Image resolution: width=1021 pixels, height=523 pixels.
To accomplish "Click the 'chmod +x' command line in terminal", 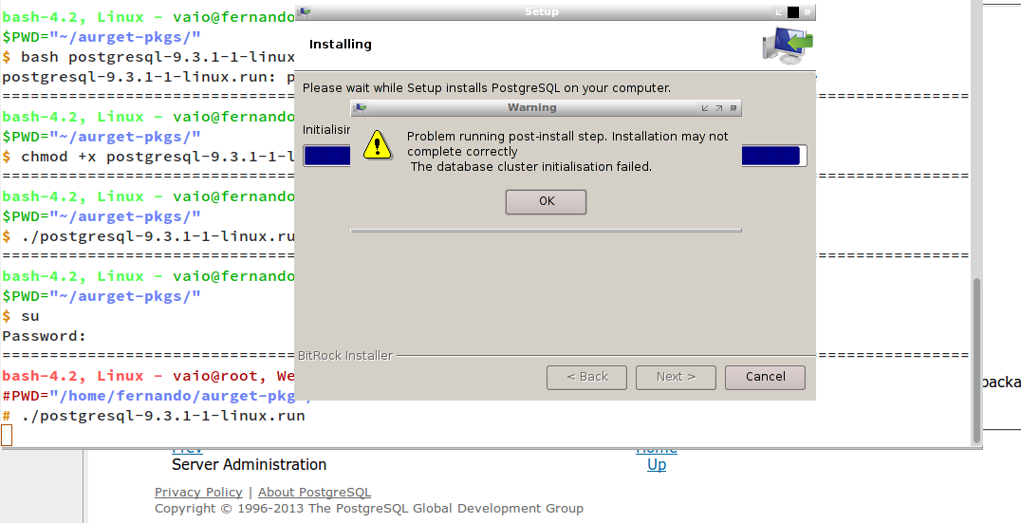I will coord(148,157).
